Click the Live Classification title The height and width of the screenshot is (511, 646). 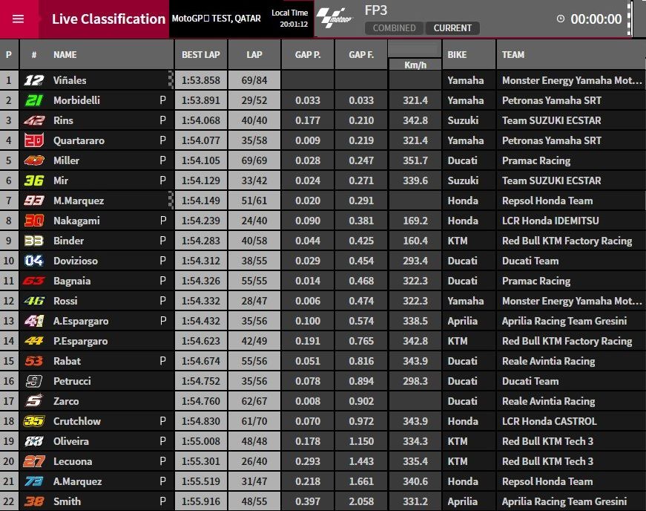click(109, 19)
